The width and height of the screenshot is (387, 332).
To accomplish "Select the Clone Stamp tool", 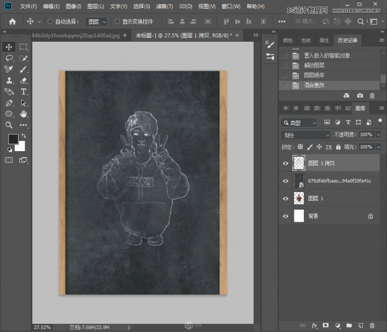I will (x=9, y=81).
